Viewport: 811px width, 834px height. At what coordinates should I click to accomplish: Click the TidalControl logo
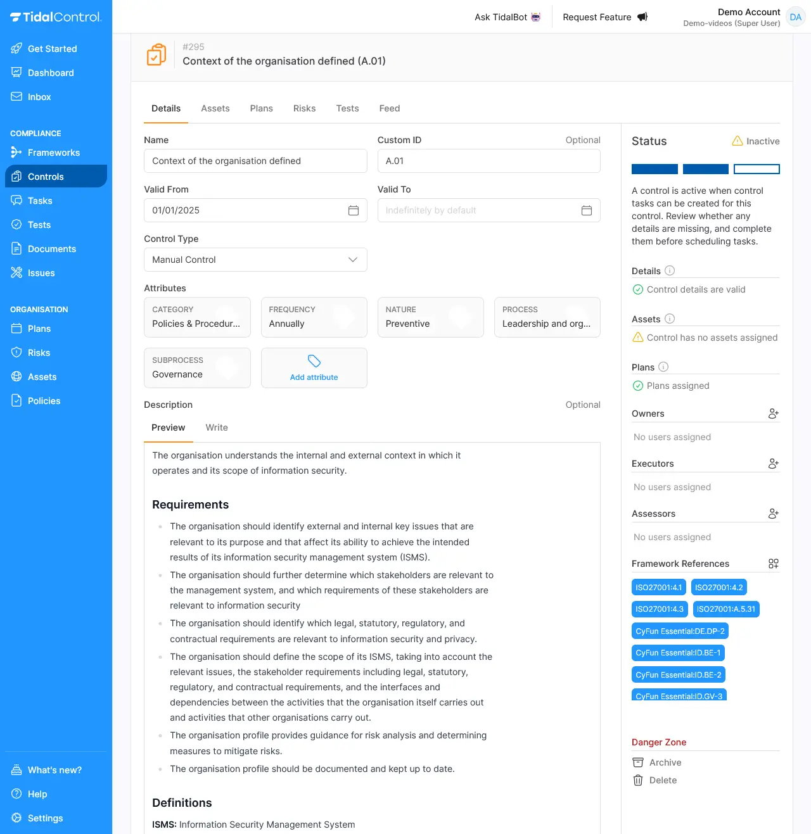click(56, 17)
